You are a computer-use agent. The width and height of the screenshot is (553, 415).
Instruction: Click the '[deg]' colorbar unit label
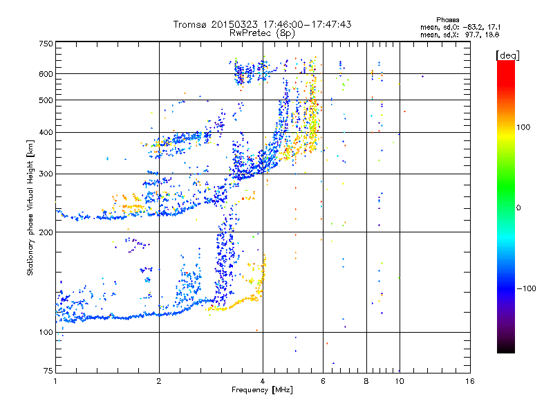507,55
